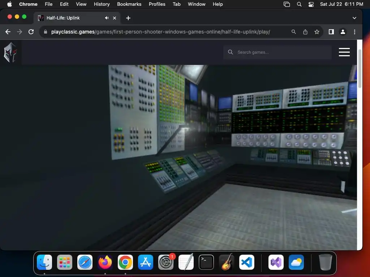Click inside the Half-Life game viewport
Viewport: 370px width, 277px height.
click(178, 157)
